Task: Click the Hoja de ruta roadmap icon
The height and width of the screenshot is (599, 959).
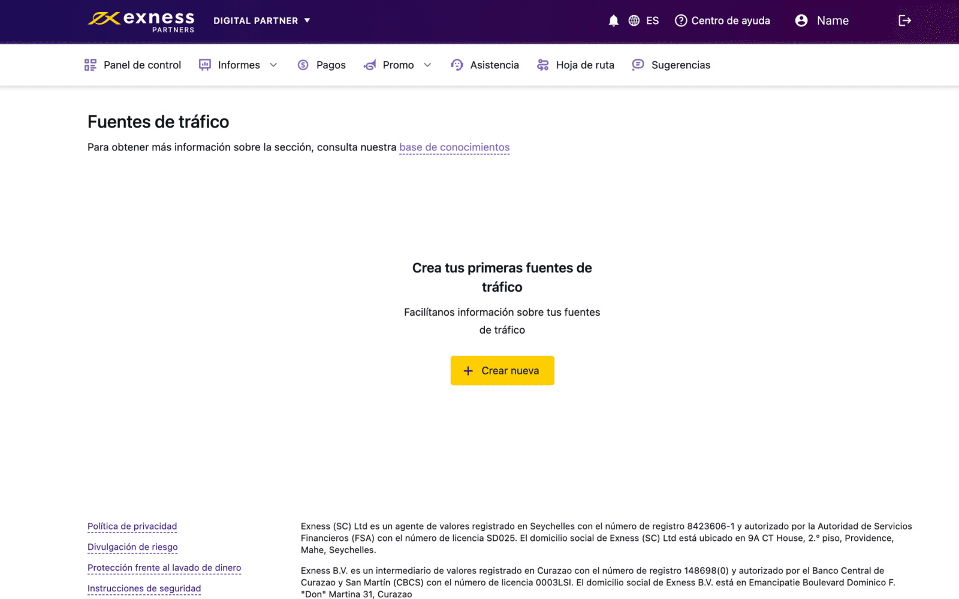Action: coord(543,65)
